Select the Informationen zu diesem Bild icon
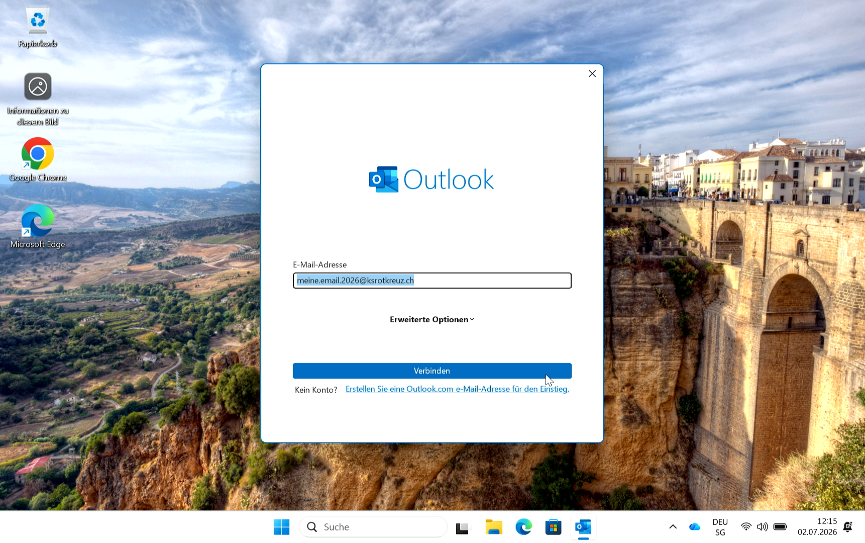This screenshot has height=543, width=865. point(38,99)
